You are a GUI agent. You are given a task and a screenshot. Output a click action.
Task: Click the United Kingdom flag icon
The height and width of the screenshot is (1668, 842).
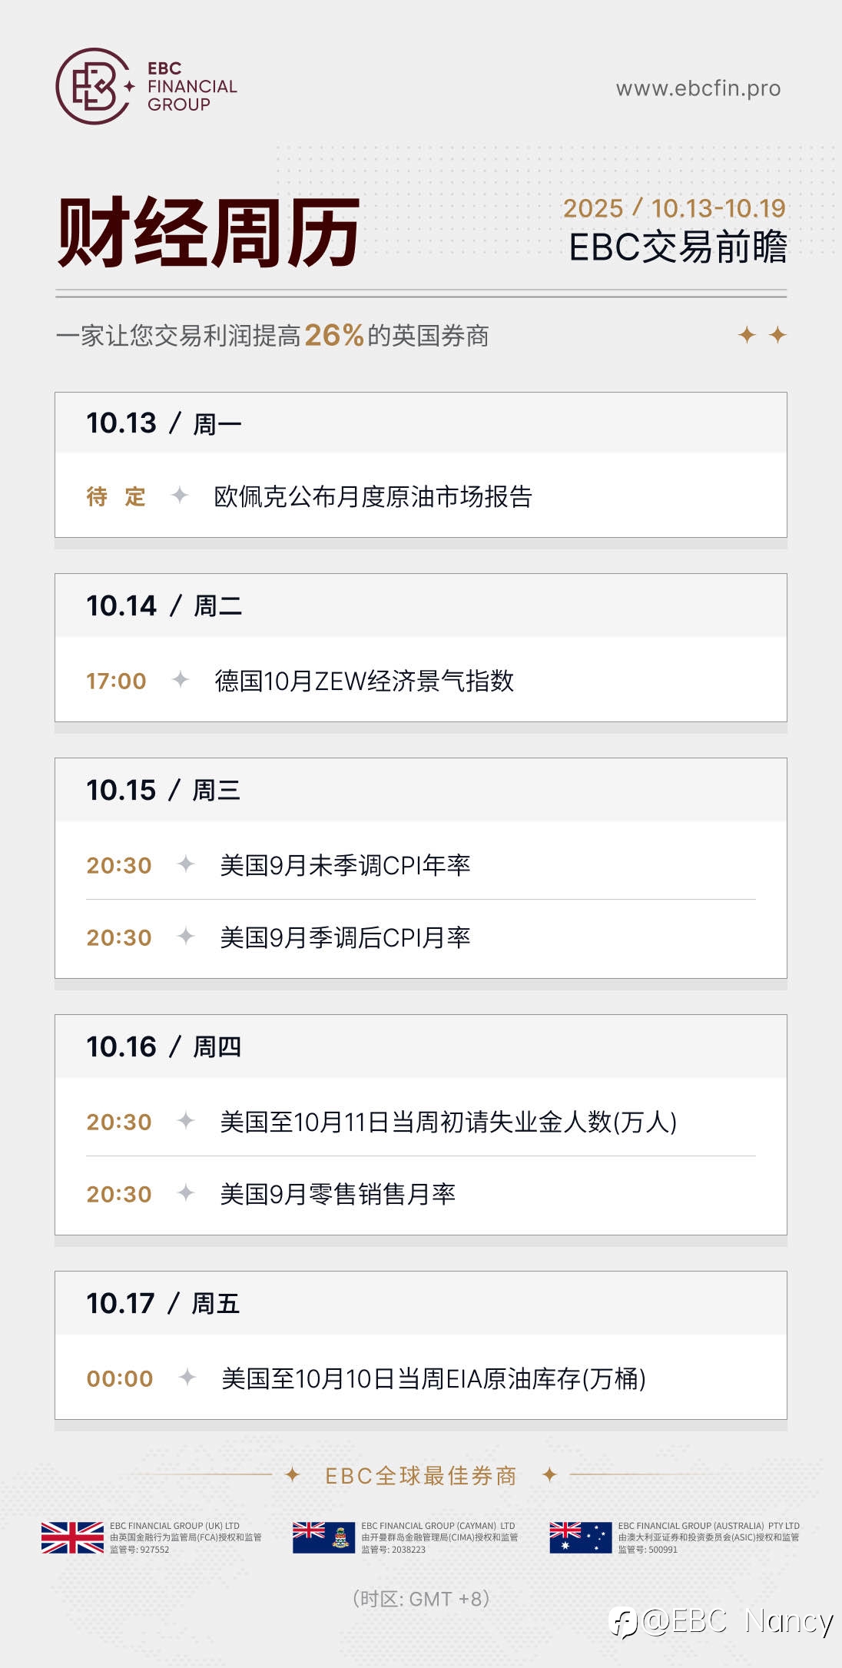72,1537
